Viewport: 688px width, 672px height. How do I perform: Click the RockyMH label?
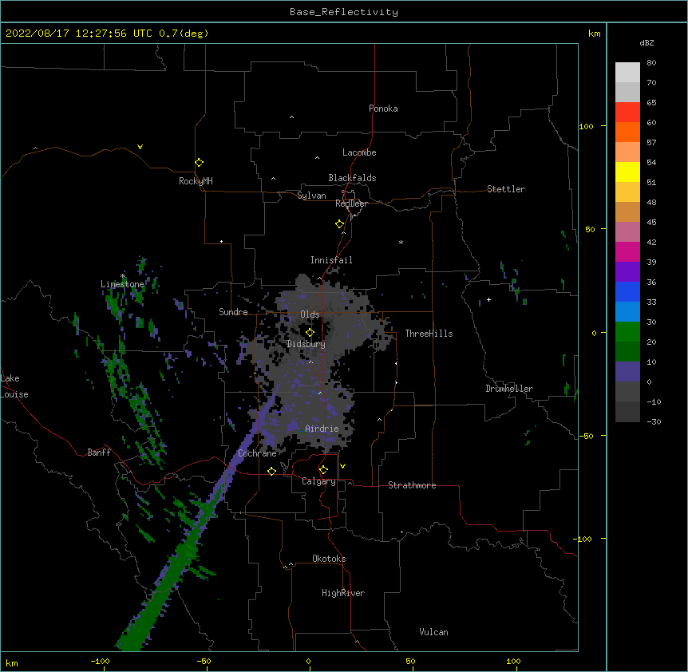[x=196, y=181]
